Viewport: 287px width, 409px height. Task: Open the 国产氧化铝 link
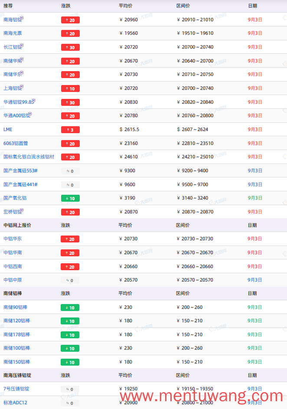(15, 198)
